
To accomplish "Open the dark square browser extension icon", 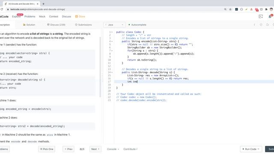I will 236,9.
